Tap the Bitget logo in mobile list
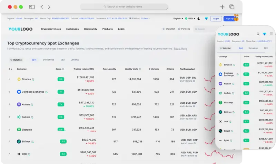Screen dimensions: 276x164 [220, 131]
